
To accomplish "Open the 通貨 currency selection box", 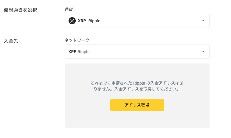I will coord(137,21).
